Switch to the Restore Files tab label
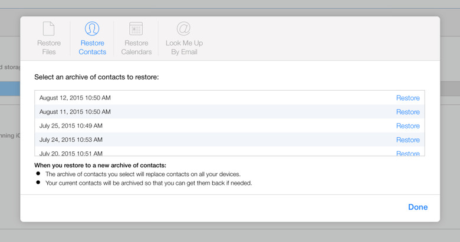460x242 pixels. click(49, 47)
